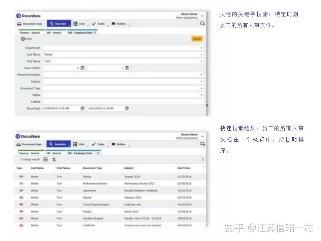Click the file type icon of Agreement row

[x=21, y=191]
